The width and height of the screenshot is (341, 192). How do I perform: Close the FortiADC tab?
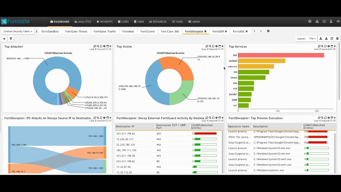pyautogui.click(x=247, y=31)
